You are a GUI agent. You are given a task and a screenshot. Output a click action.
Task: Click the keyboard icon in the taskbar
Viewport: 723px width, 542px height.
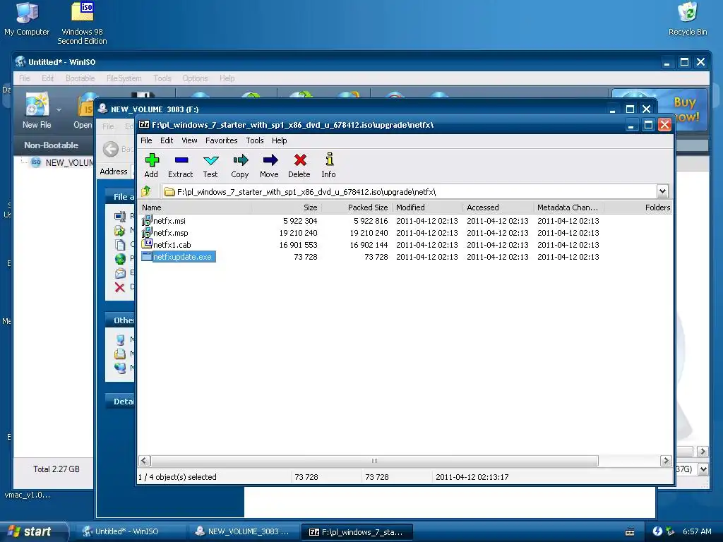click(629, 532)
